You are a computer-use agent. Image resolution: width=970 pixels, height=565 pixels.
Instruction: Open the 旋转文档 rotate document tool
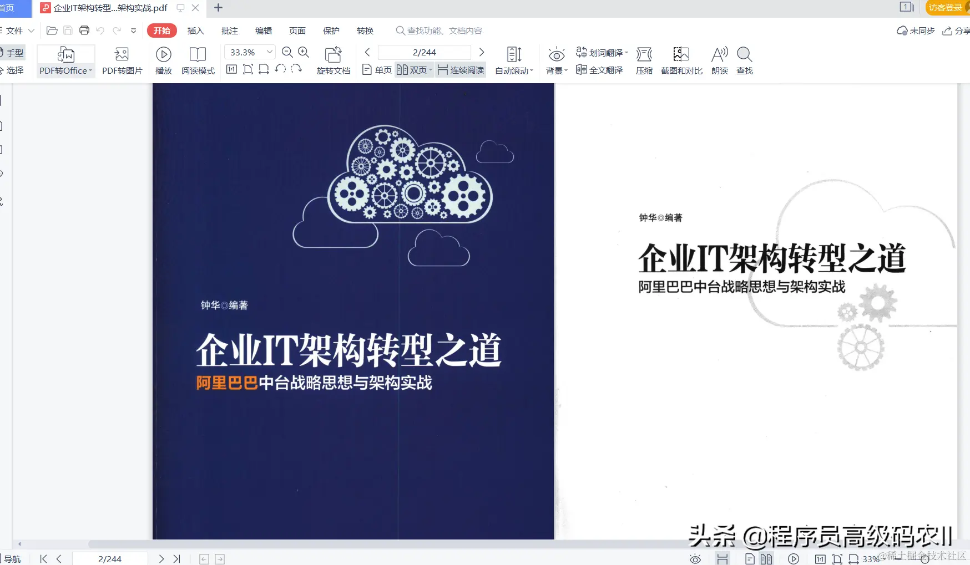point(333,60)
